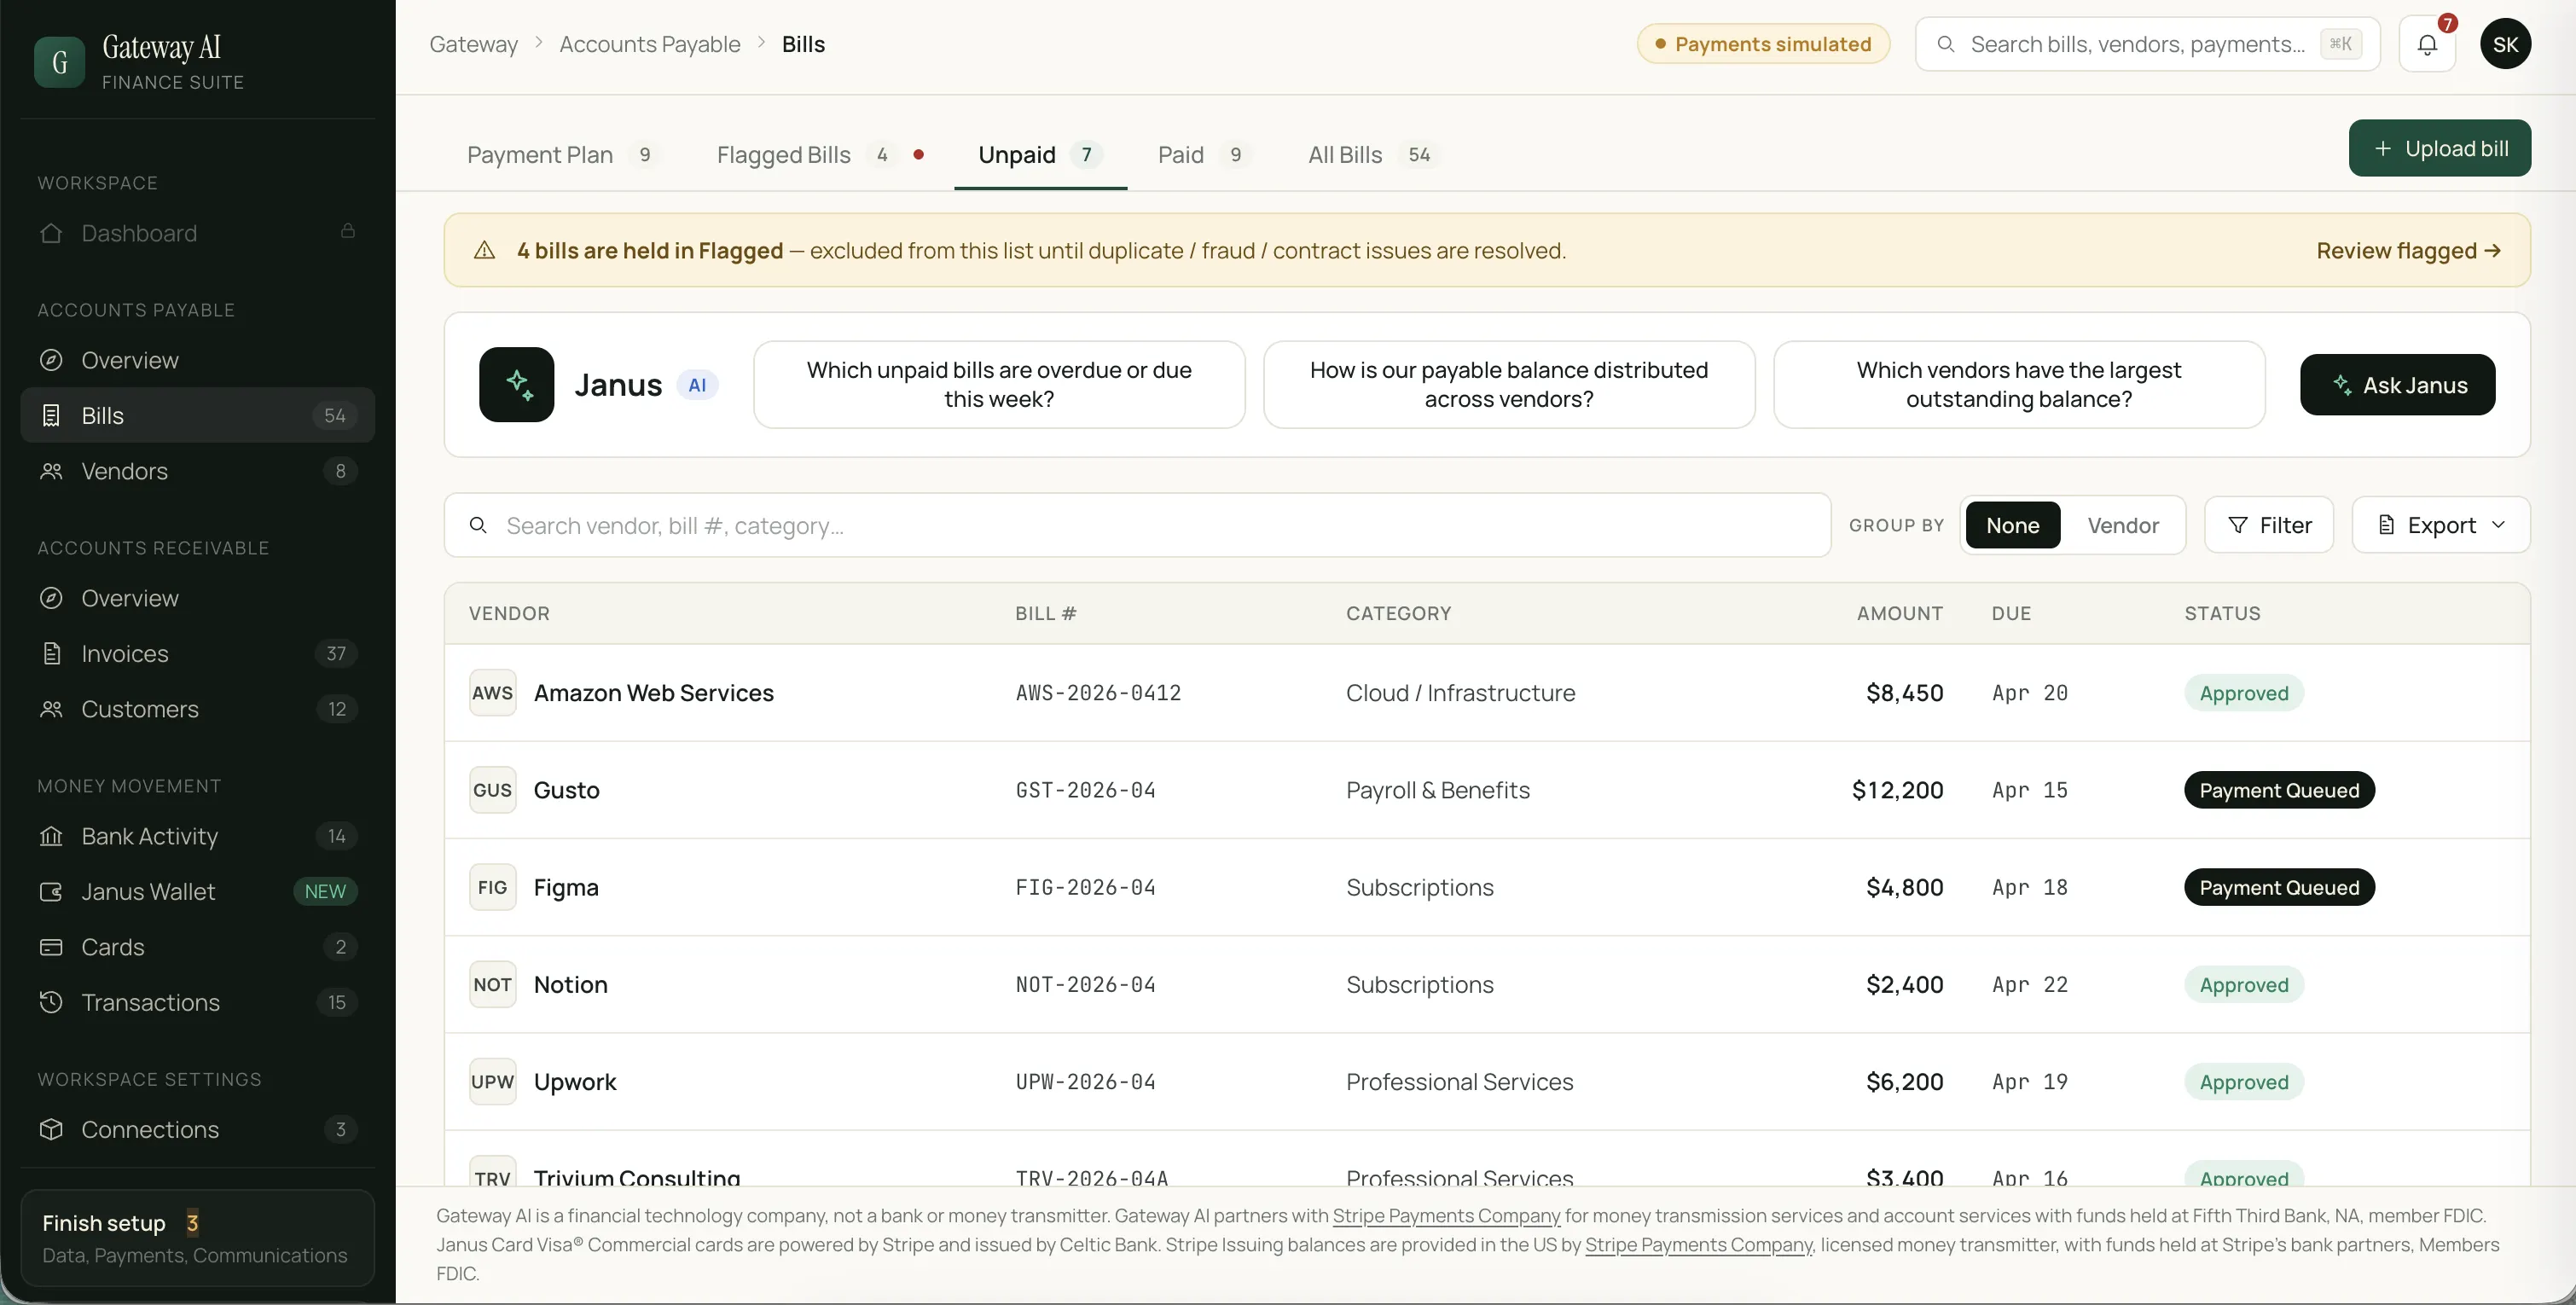Click the magnifier icon in bill search
This screenshot has width=2576, height=1305.
(478, 525)
